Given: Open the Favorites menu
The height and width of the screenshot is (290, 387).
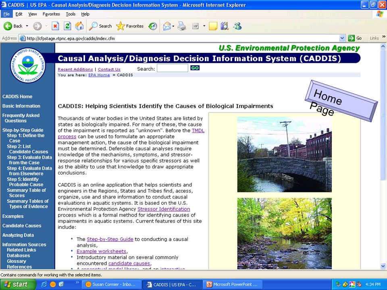Looking at the screenshot, I should tap(51, 14).
